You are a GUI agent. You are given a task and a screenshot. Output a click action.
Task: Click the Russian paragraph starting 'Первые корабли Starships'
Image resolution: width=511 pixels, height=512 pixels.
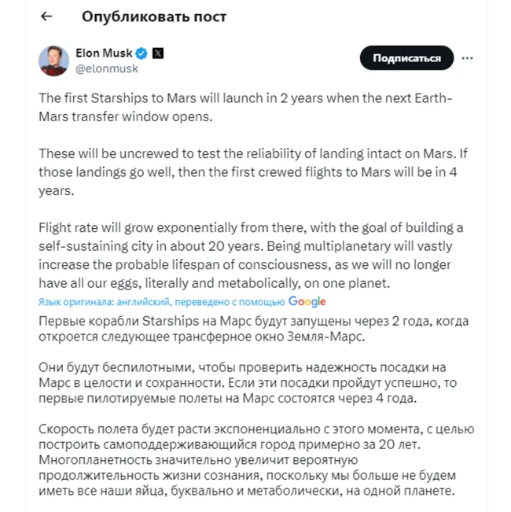point(244,329)
